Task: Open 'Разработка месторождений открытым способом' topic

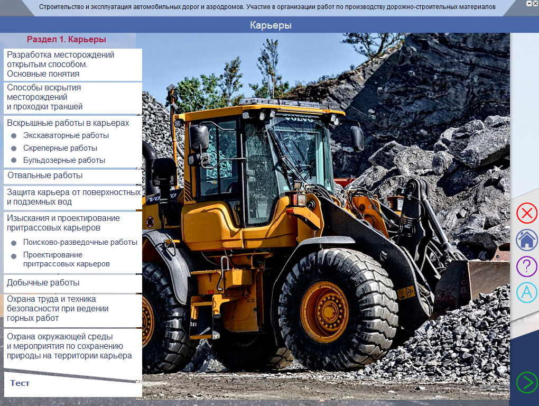Action: pyautogui.click(x=61, y=64)
